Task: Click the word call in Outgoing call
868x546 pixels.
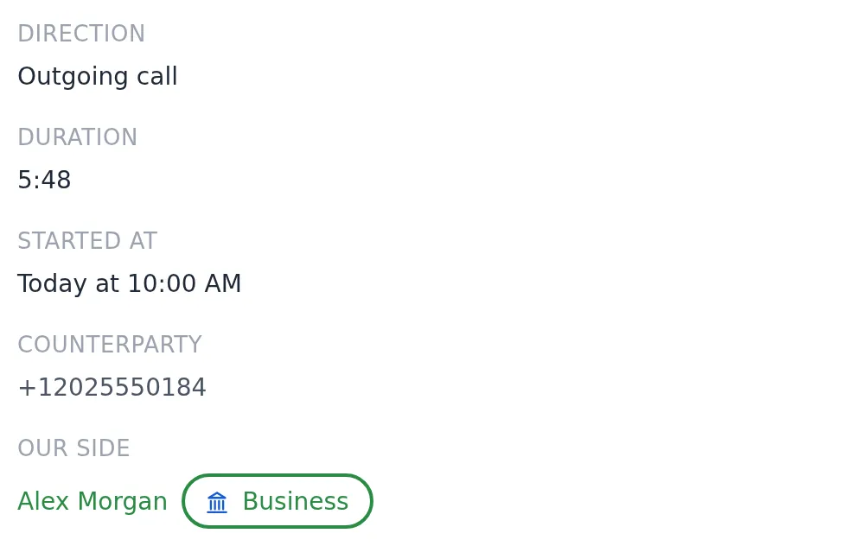Action: pos(157,76)
